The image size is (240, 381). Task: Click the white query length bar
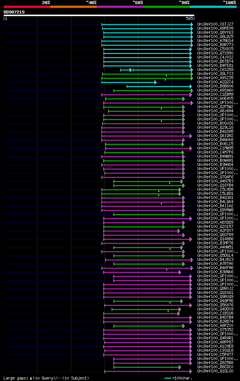99,15
